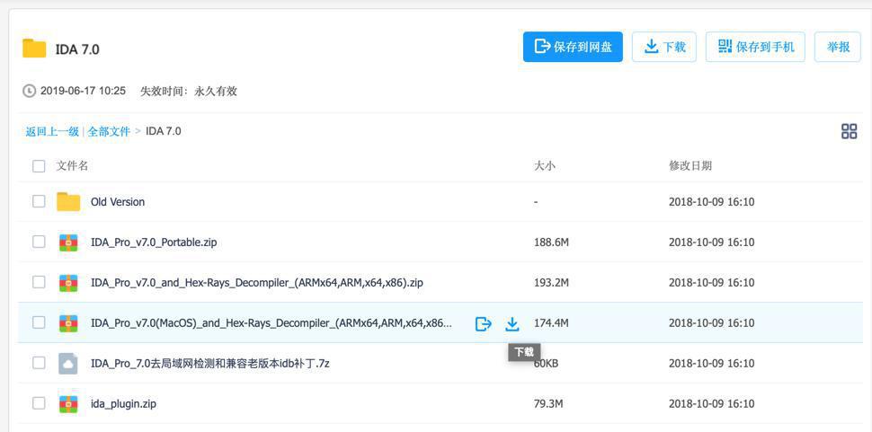Click the 文件名 column header

pos(72,165)
